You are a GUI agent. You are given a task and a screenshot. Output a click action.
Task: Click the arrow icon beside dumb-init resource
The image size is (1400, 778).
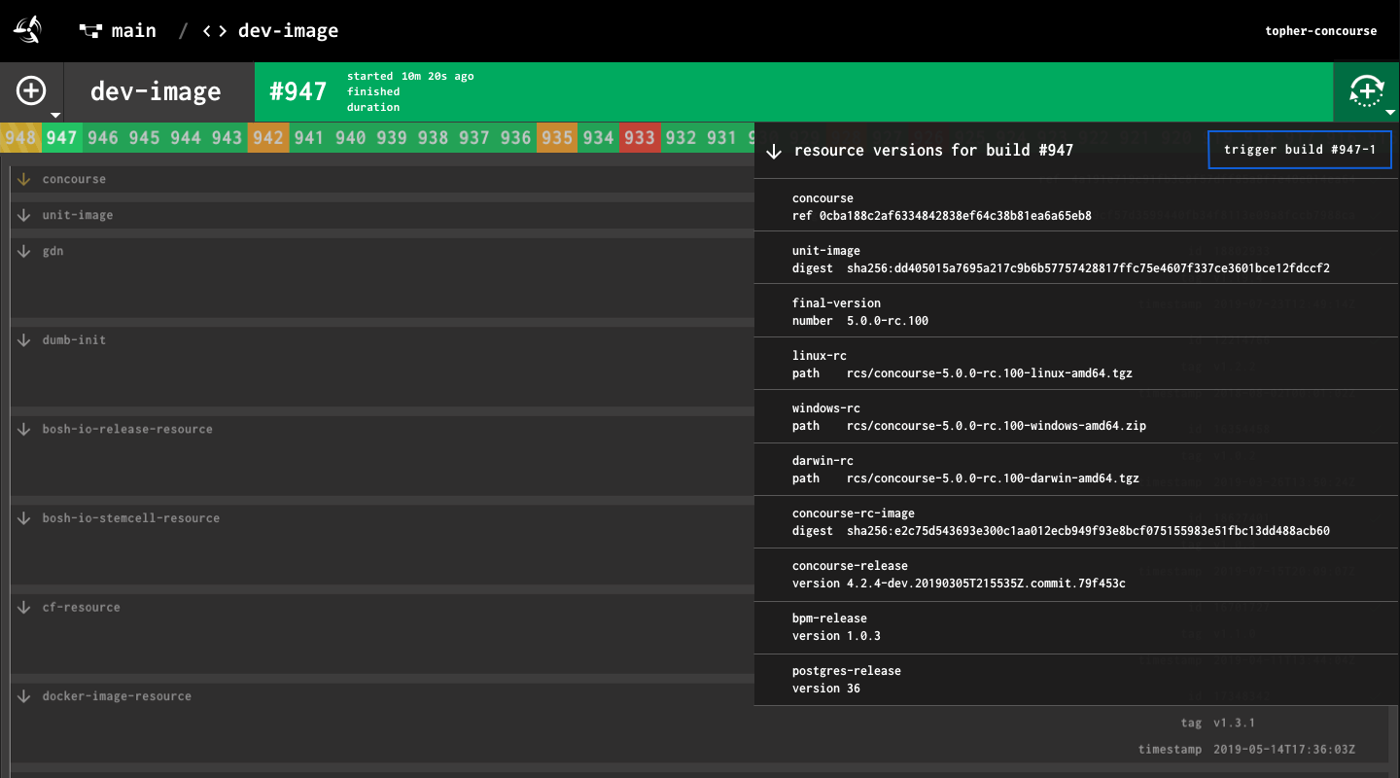pos(22,339)
